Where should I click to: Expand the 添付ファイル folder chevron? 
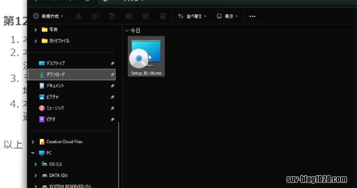36,41
